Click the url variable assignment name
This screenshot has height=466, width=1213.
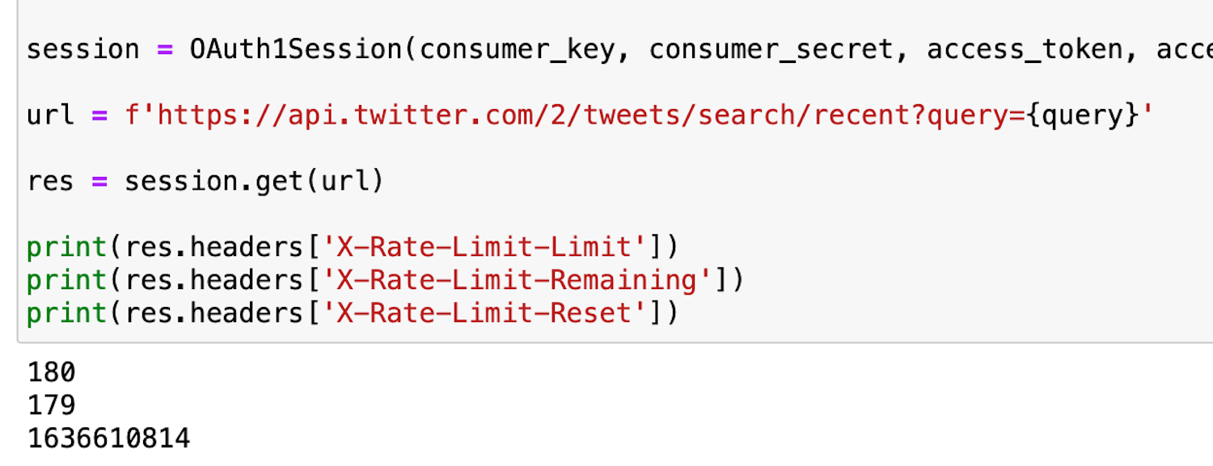pos(50,115)
